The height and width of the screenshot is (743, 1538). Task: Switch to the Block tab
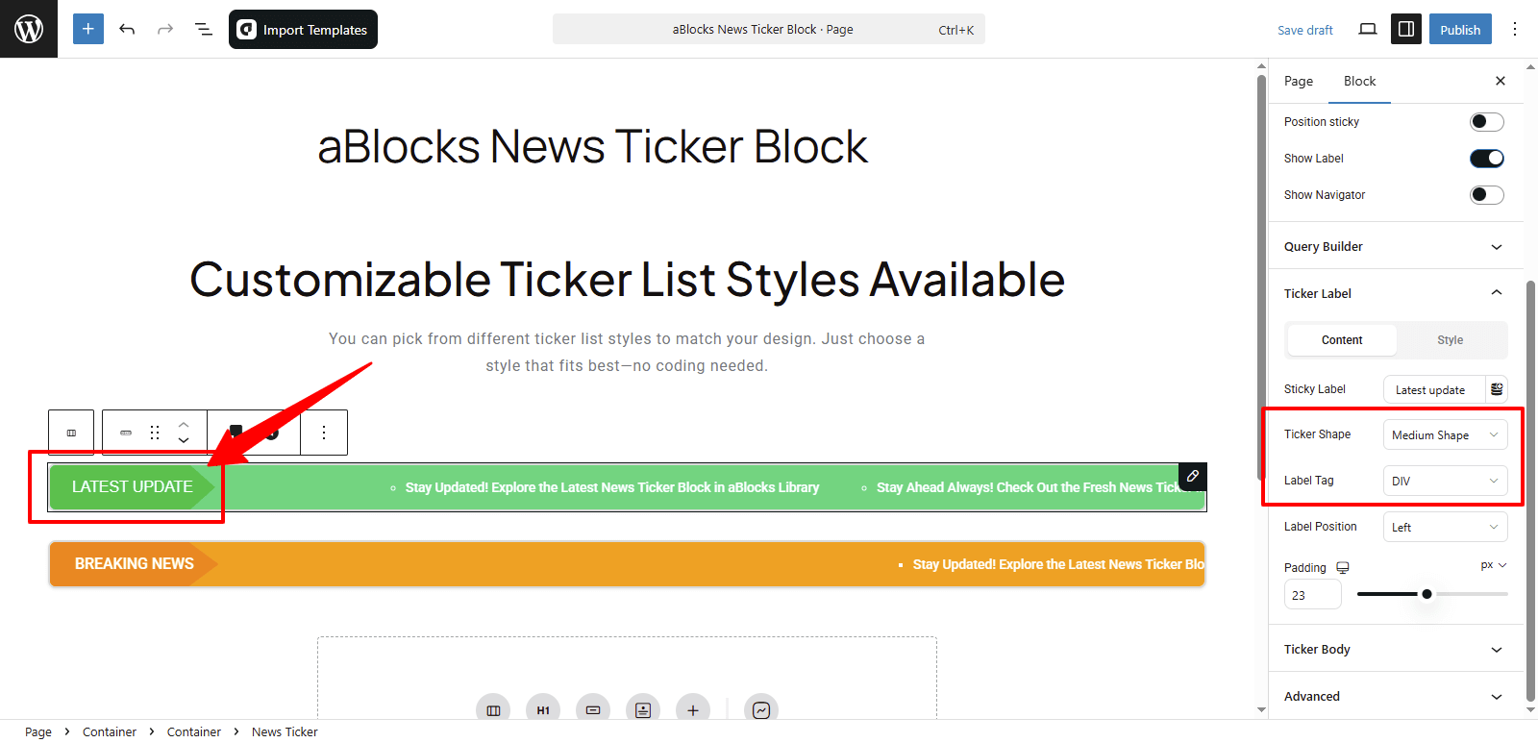[x=1359, y=81]
